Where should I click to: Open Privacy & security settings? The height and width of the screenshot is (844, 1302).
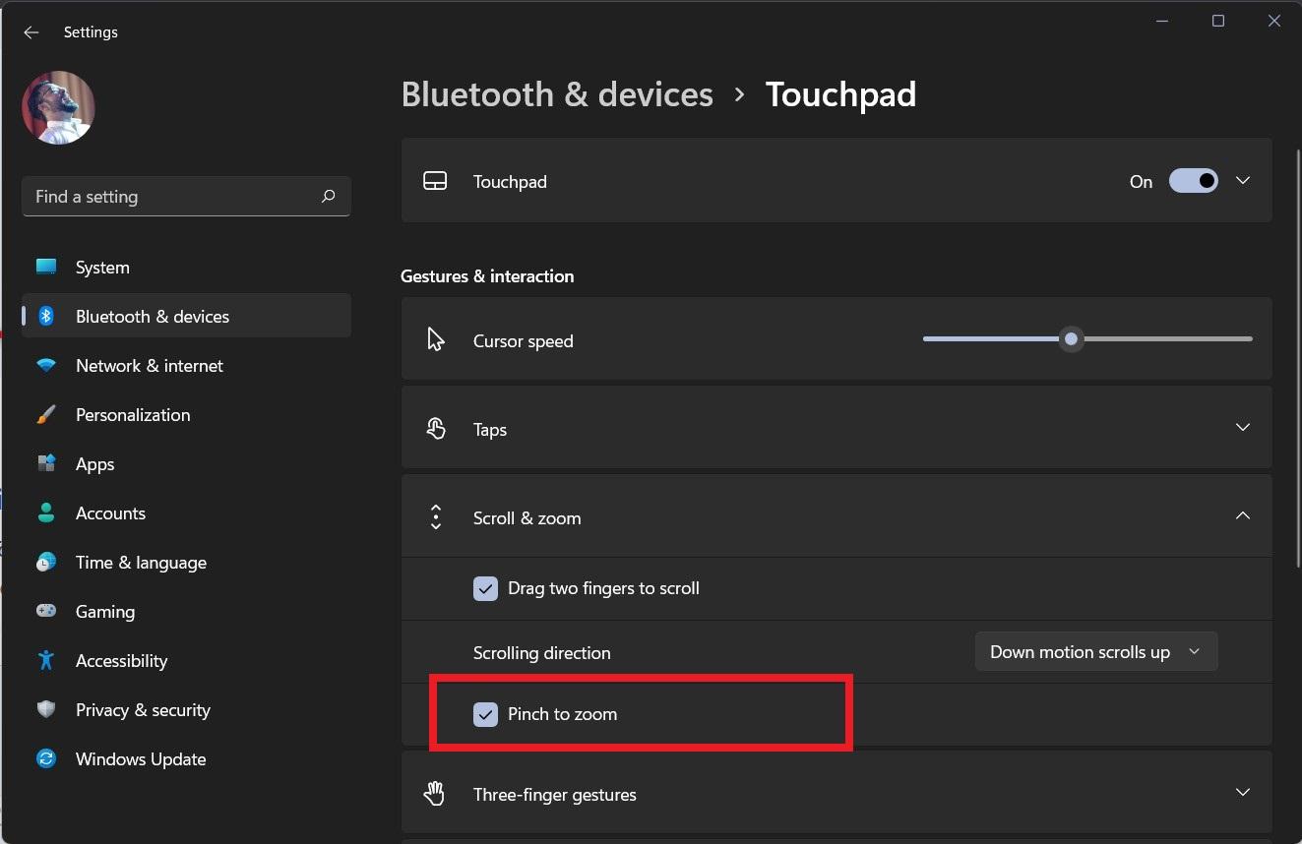143,710
